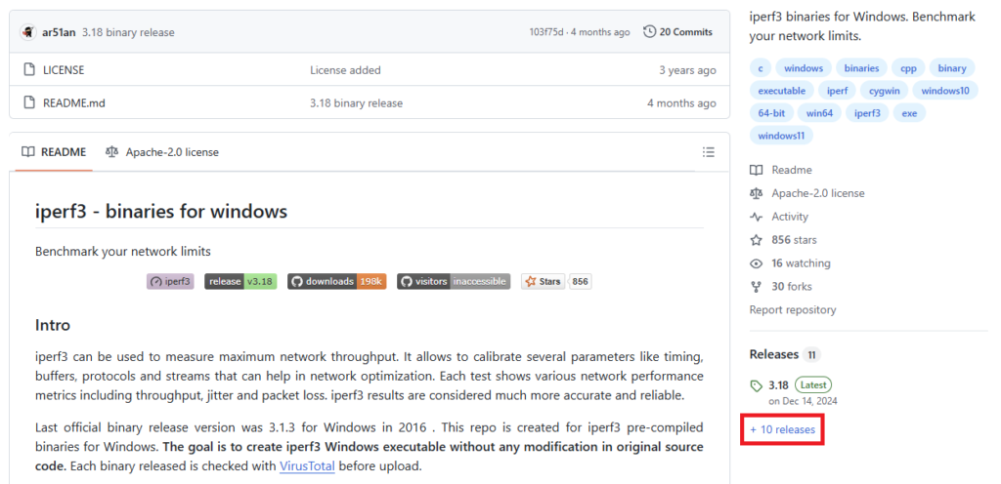Open the VirusTotal link
Image resolution: width=1001 pixels, height=484 pixels.
click(x=306, y=466)
